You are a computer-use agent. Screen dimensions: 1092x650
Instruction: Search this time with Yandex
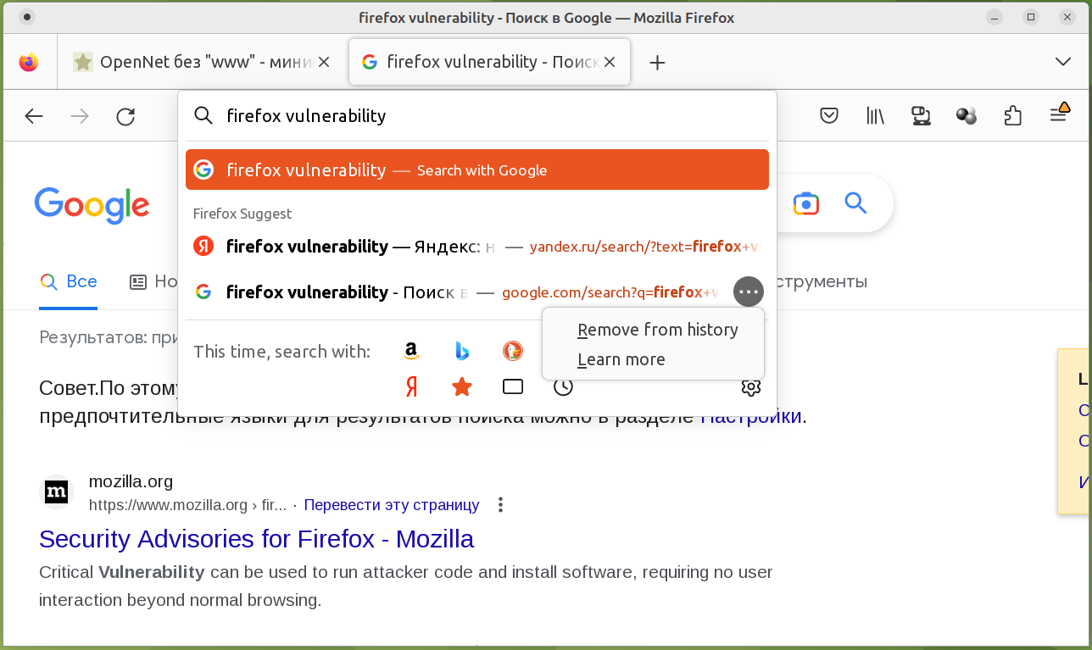(411, 387)
